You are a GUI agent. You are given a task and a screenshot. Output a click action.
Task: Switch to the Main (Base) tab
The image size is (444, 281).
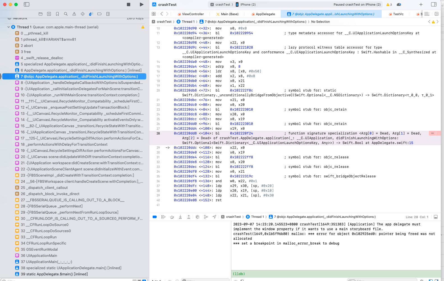[227, 14]
